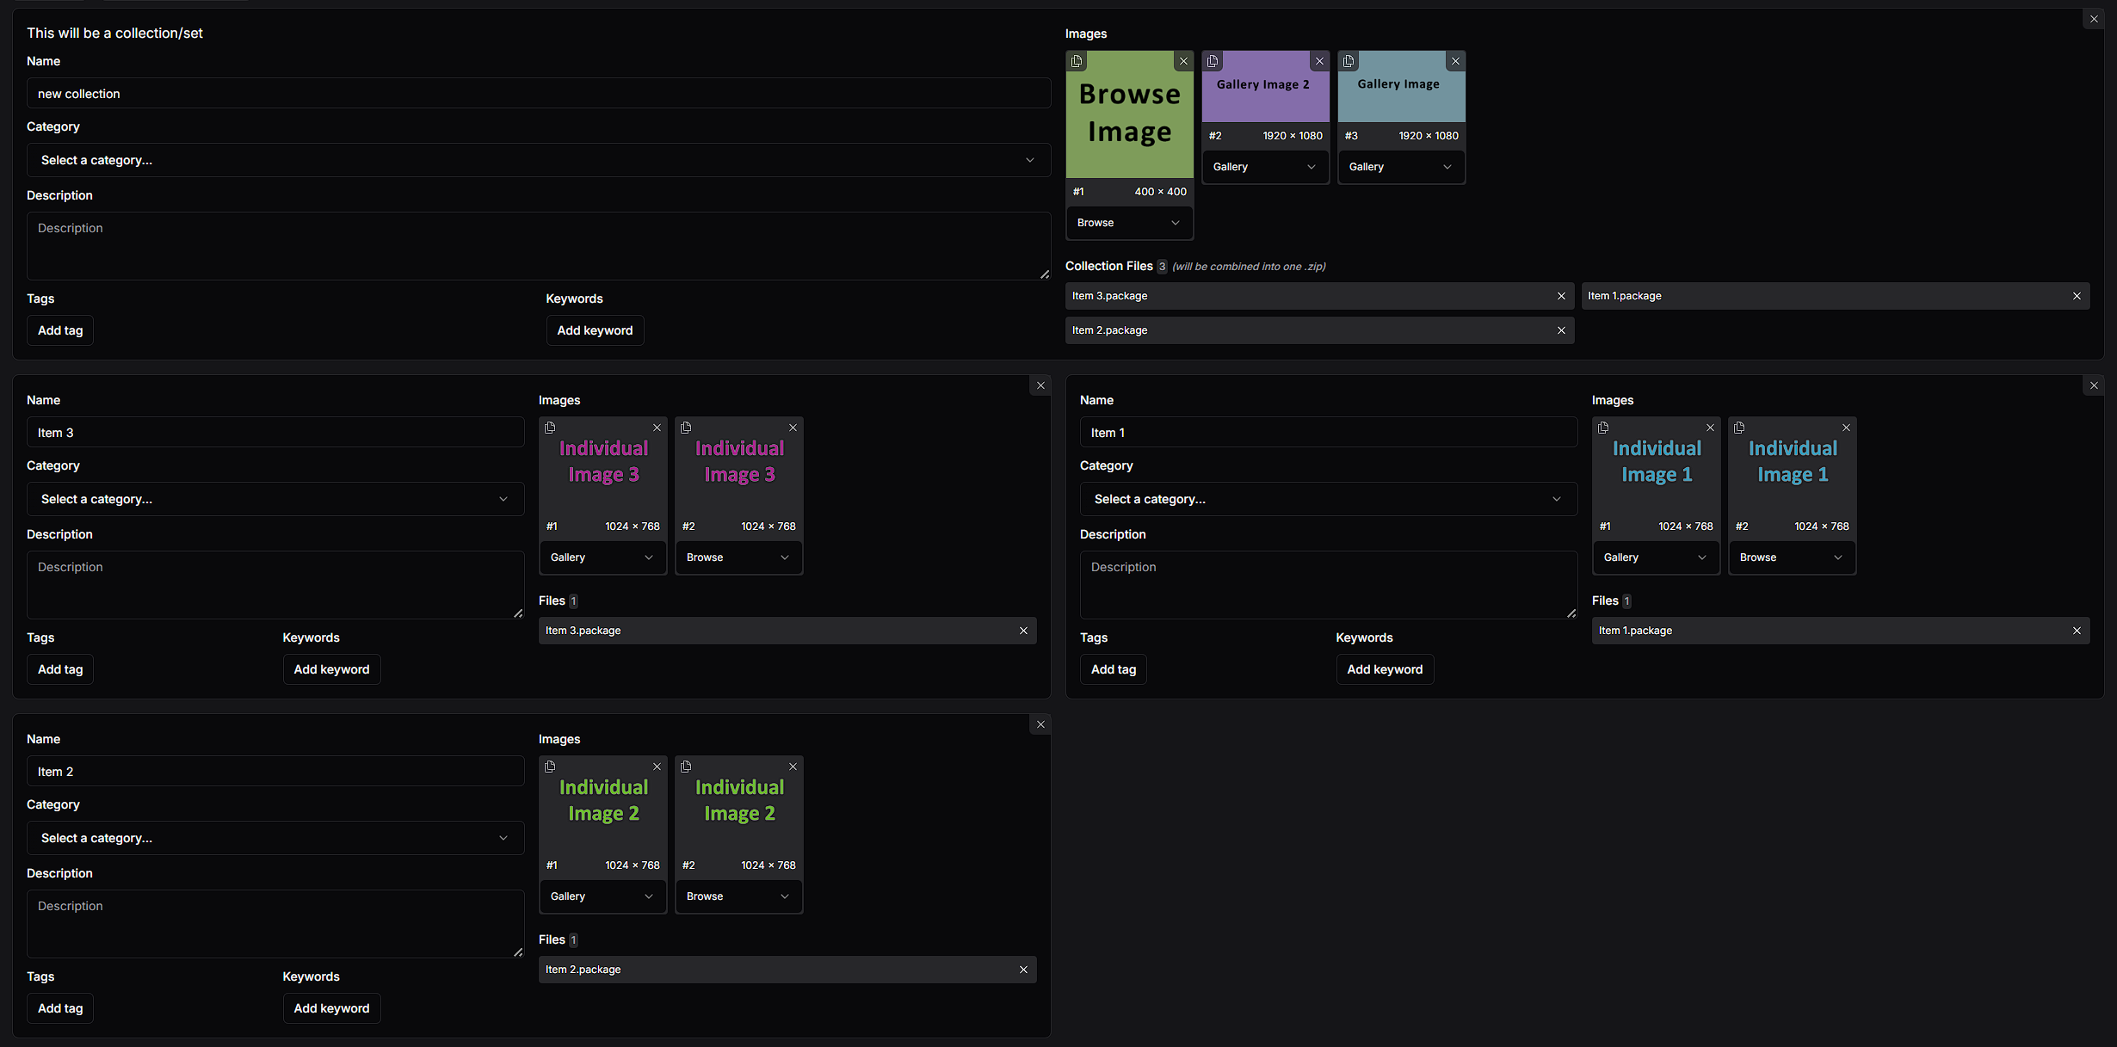Open collection Category dropdown

[538, 160]
